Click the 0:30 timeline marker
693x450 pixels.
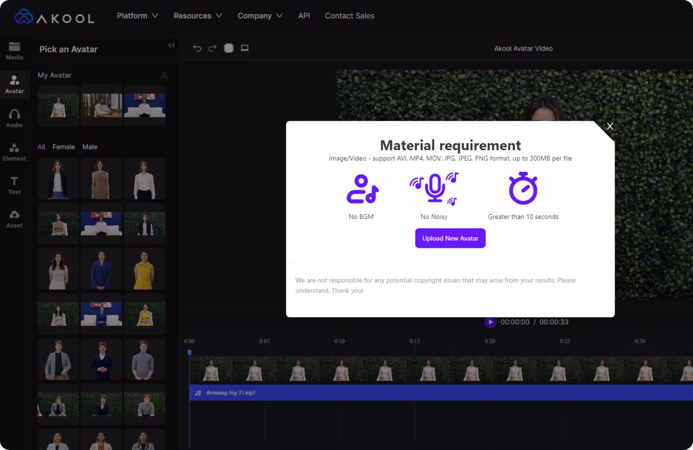pyautogui.click(x=640, y=341)
